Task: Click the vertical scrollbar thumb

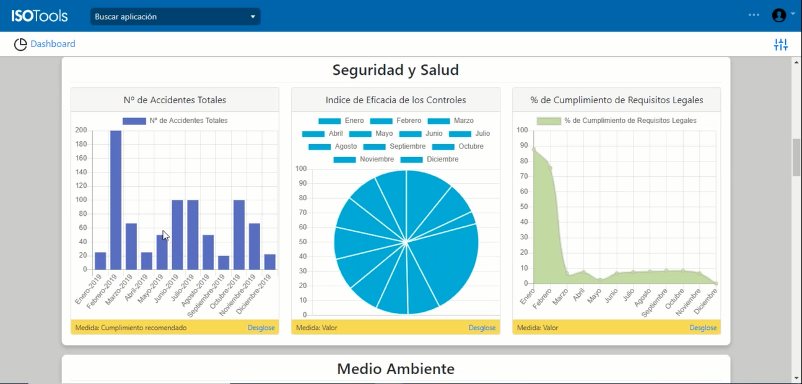Action: pos(796,158)
